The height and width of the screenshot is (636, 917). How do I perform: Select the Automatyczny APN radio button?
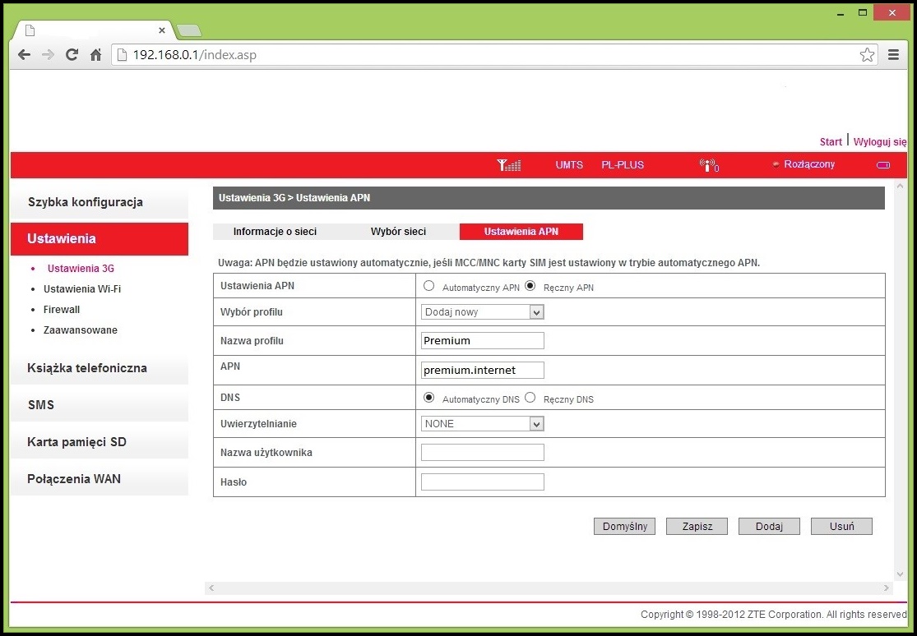[x=429, y=286]
